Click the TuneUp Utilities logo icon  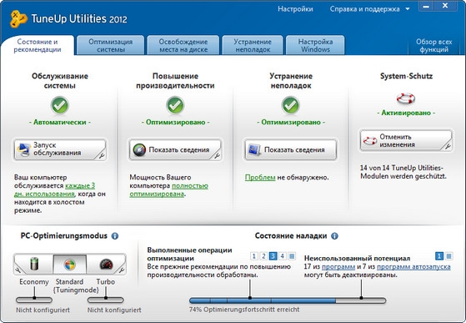click(x=18, y=18)
